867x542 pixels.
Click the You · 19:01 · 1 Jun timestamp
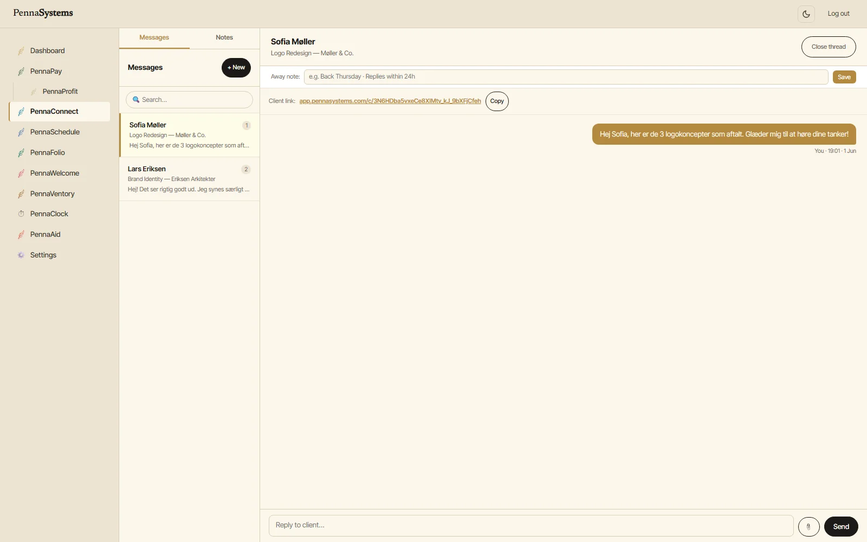pyautogui.click(x=835, y=151)
